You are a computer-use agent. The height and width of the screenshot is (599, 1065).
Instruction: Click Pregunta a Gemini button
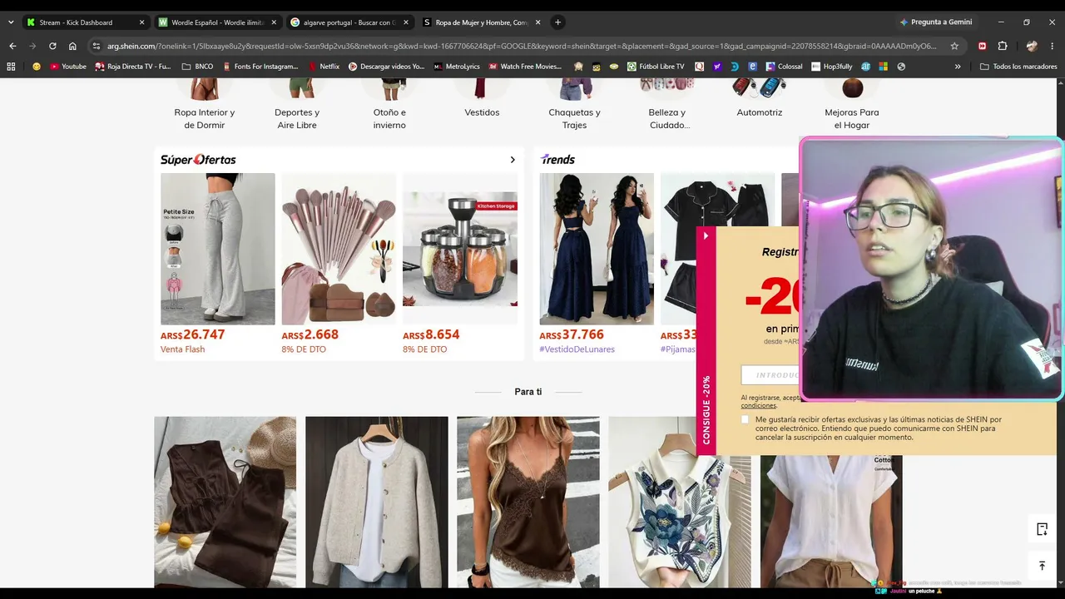[935, 22]
